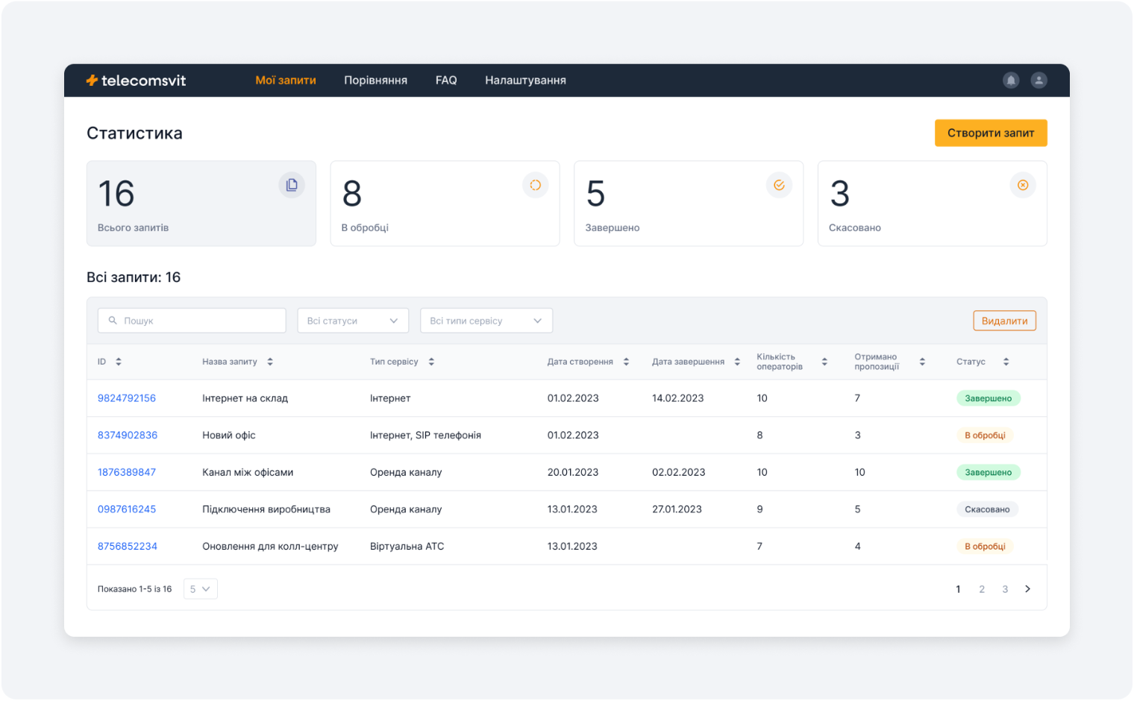This screenshot has height=701, width=1134.
Task: Click the cancelled cross icon on card
Action: tap(1023, 185)
